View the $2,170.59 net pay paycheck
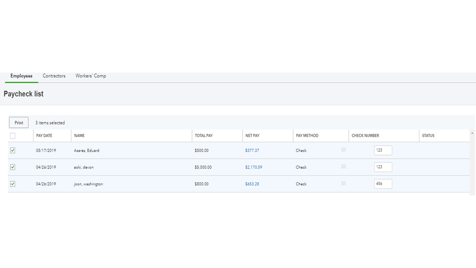The image size is (476, 268). pos(253,167)
